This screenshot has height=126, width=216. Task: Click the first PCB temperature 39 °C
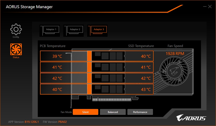(x=57, y=56)
